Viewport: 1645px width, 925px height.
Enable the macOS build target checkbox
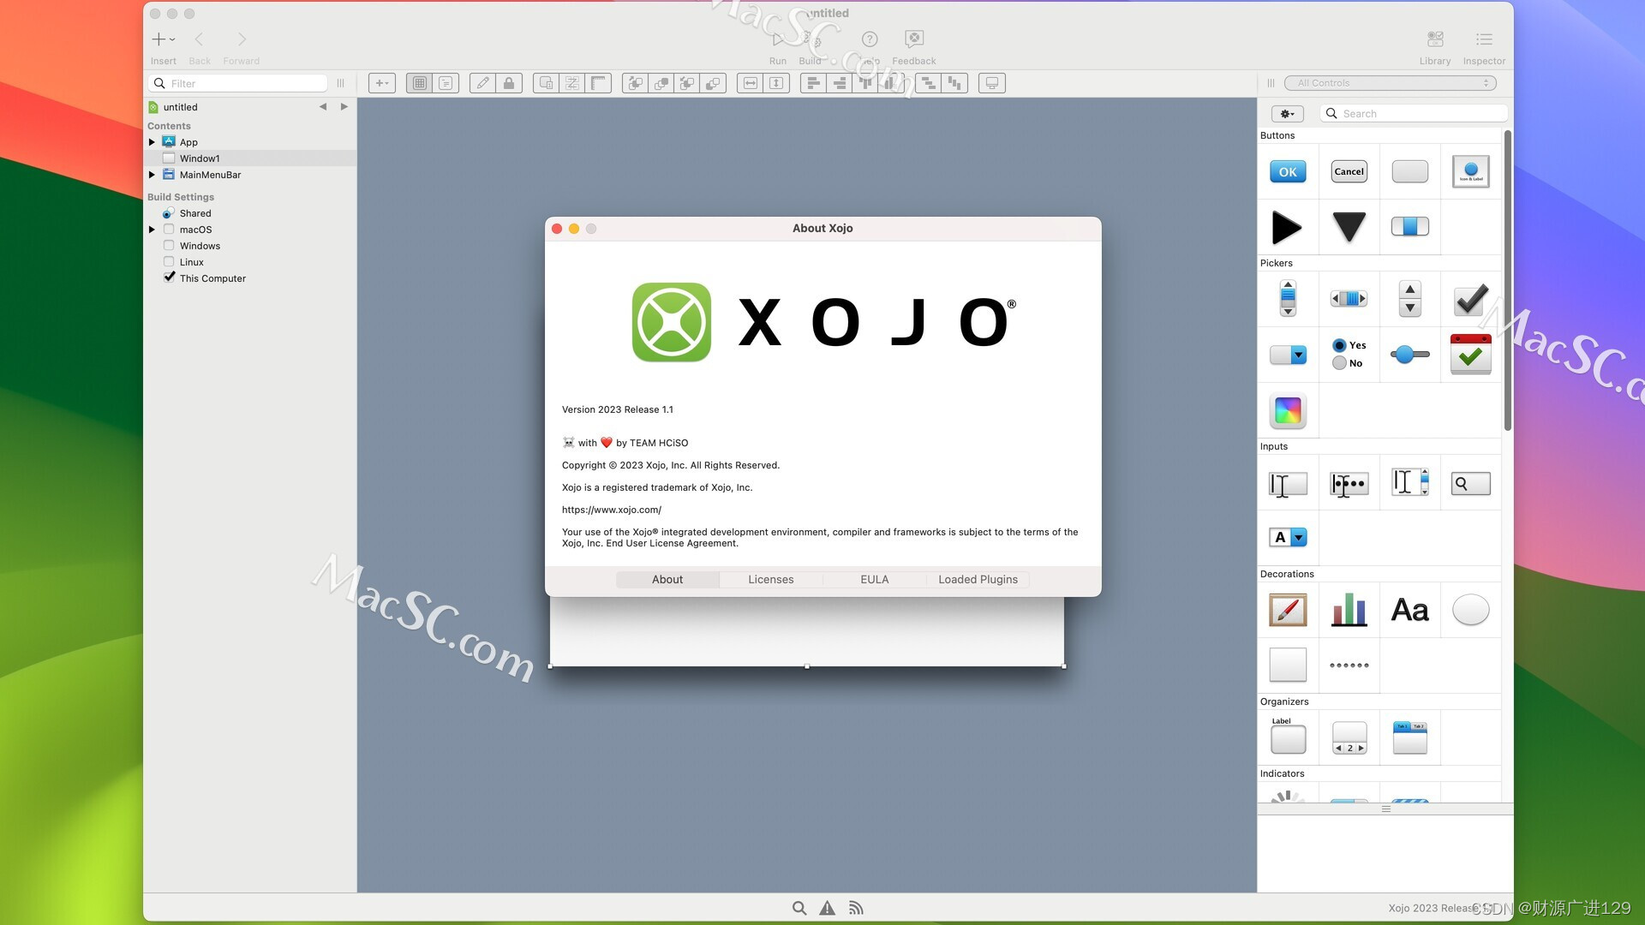click(x=169, y=229)
